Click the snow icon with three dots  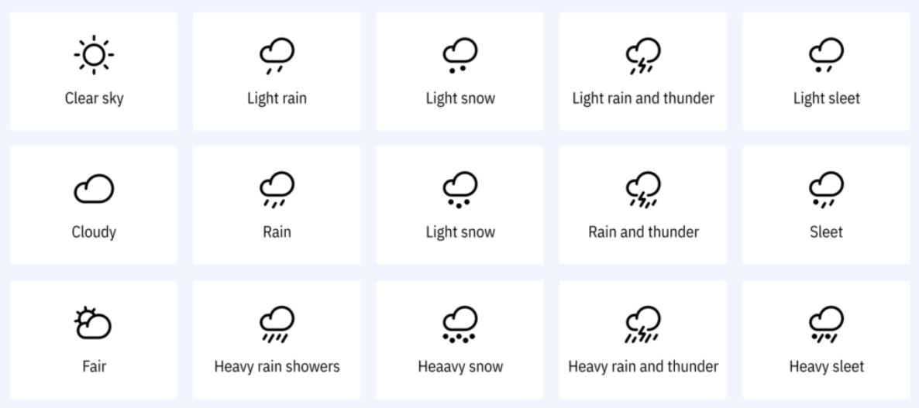(x=459, y=189)
